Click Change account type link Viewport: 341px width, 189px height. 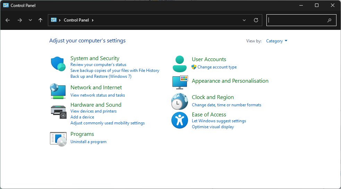(x=217, y=67)
